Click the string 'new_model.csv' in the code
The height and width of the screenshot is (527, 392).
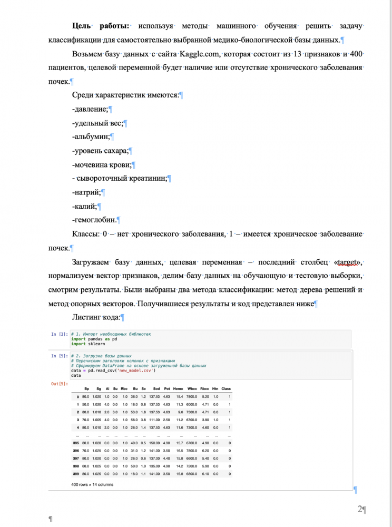pos(135,370)
